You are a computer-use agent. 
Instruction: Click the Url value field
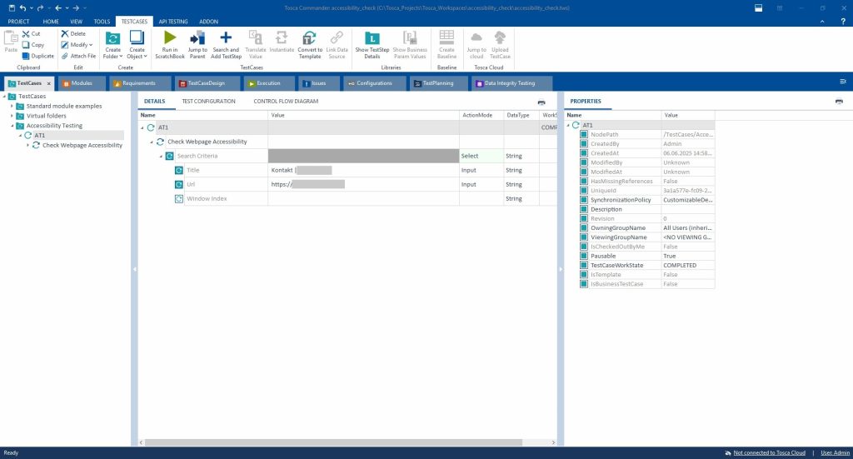[x=363, y=184]
